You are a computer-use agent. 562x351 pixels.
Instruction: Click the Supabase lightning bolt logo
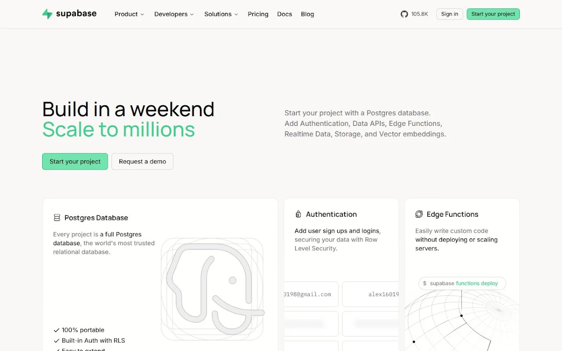coord(47,14)
